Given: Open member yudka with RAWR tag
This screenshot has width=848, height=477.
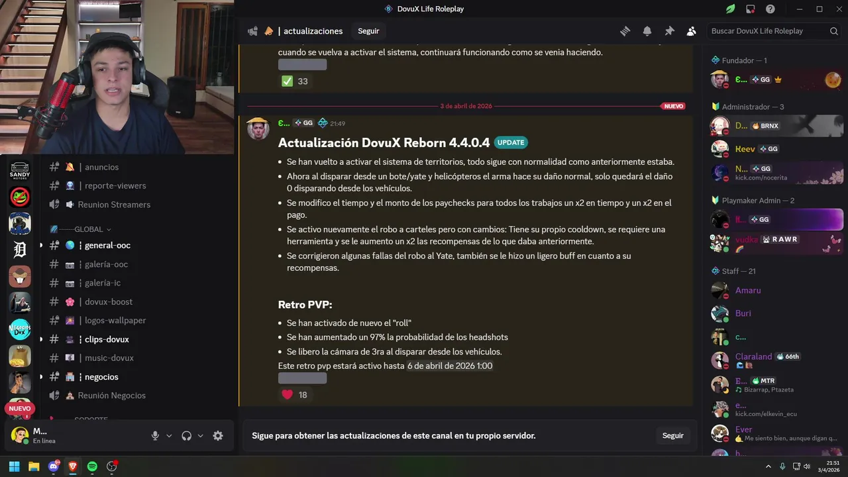Looking at the screenshot, I should click(776, 242).
